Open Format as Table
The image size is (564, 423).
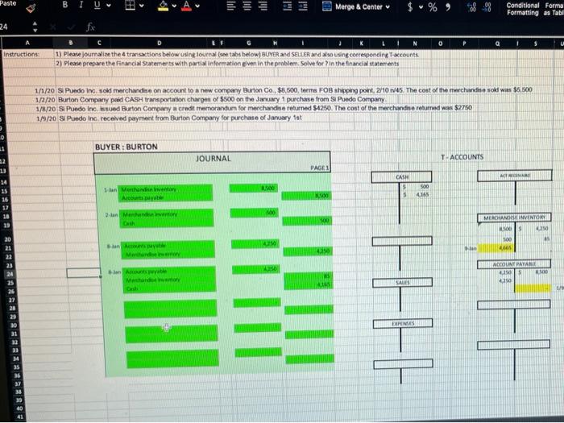coord(554,9)
